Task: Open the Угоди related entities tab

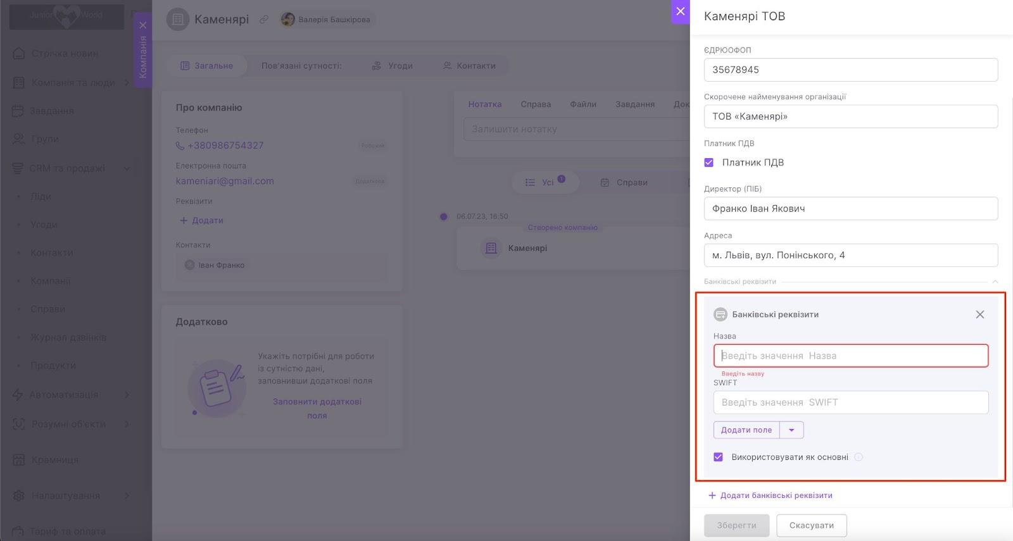Action: point(393,66)
